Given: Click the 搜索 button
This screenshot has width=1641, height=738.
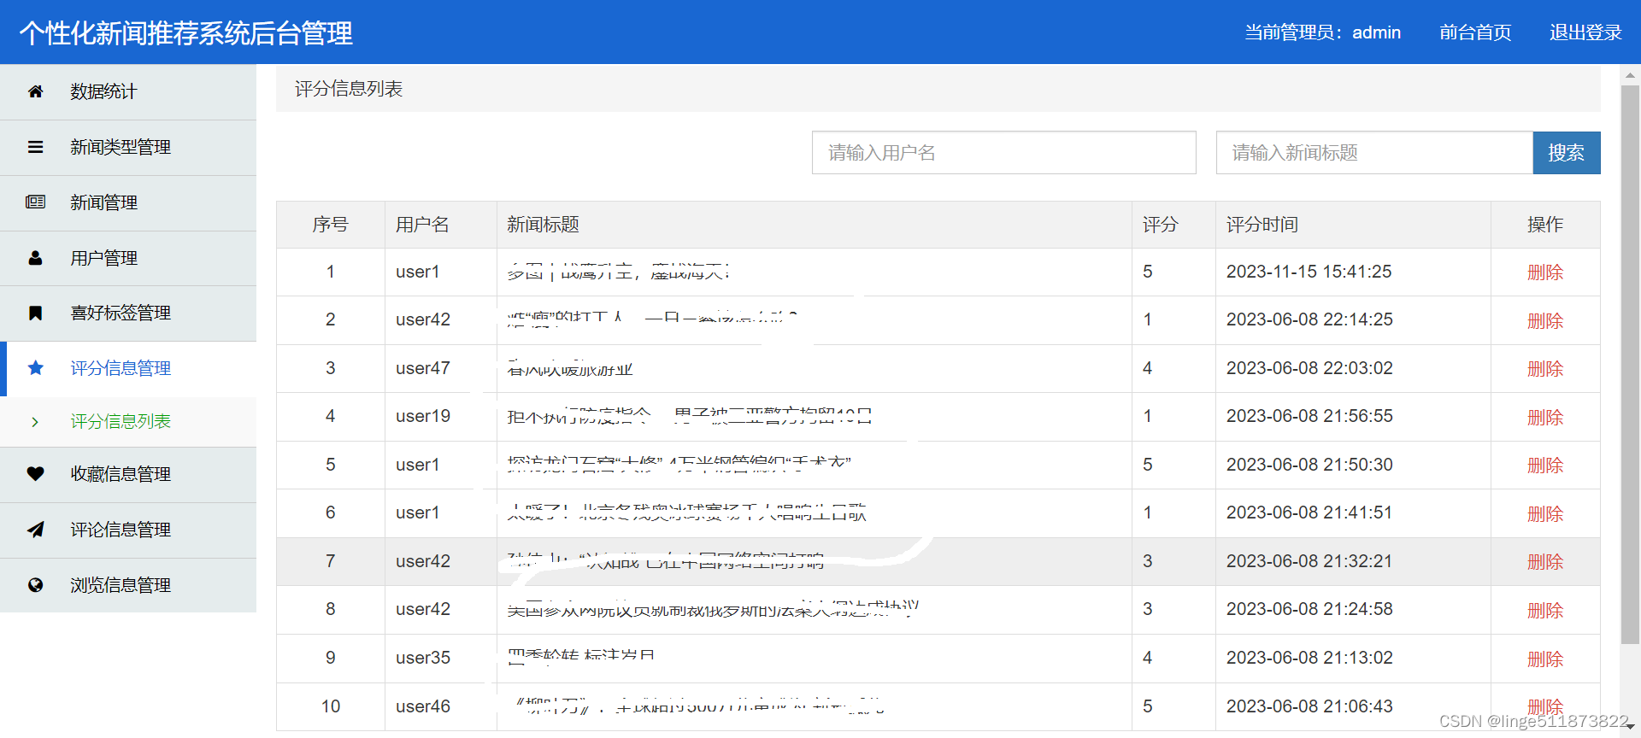Looking at the screenshot, I should coord(1566,153).
